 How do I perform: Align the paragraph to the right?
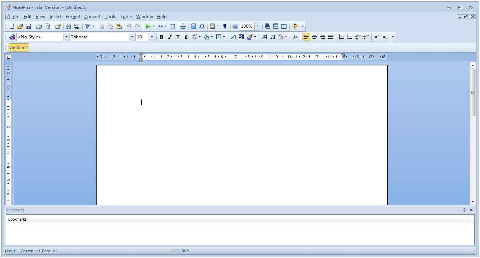322,37
